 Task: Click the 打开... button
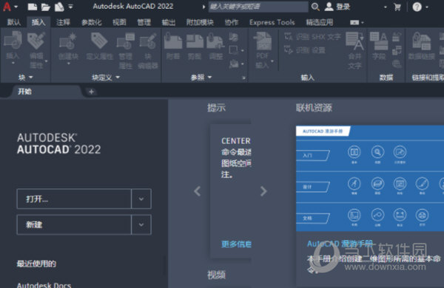[x=74, y=199]
